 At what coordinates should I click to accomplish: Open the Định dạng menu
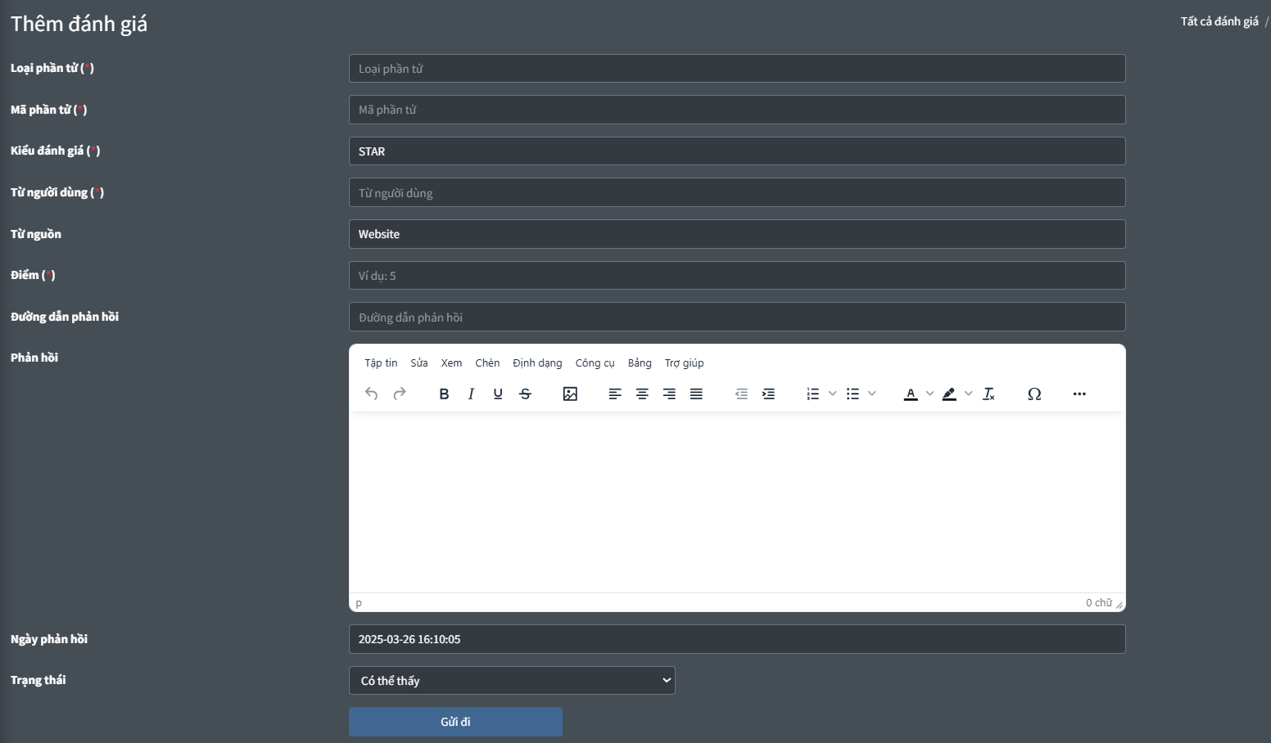point(536,362)
